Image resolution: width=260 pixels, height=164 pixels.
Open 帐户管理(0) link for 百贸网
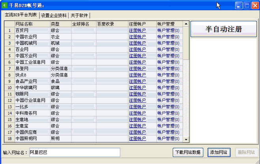tap(168, 30)
